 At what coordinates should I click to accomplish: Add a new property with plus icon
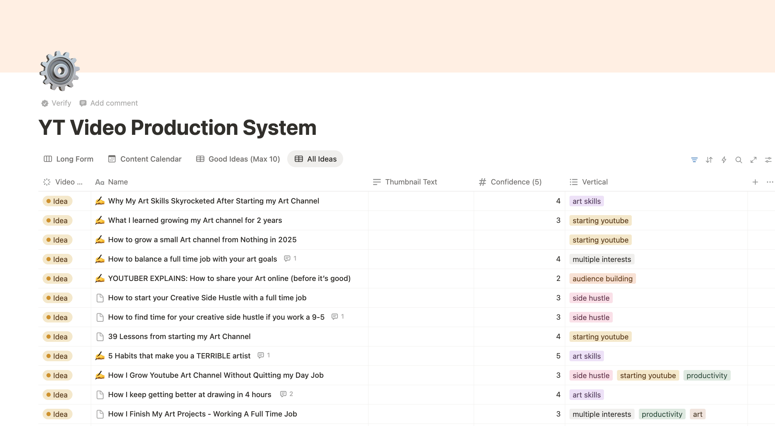755,182
